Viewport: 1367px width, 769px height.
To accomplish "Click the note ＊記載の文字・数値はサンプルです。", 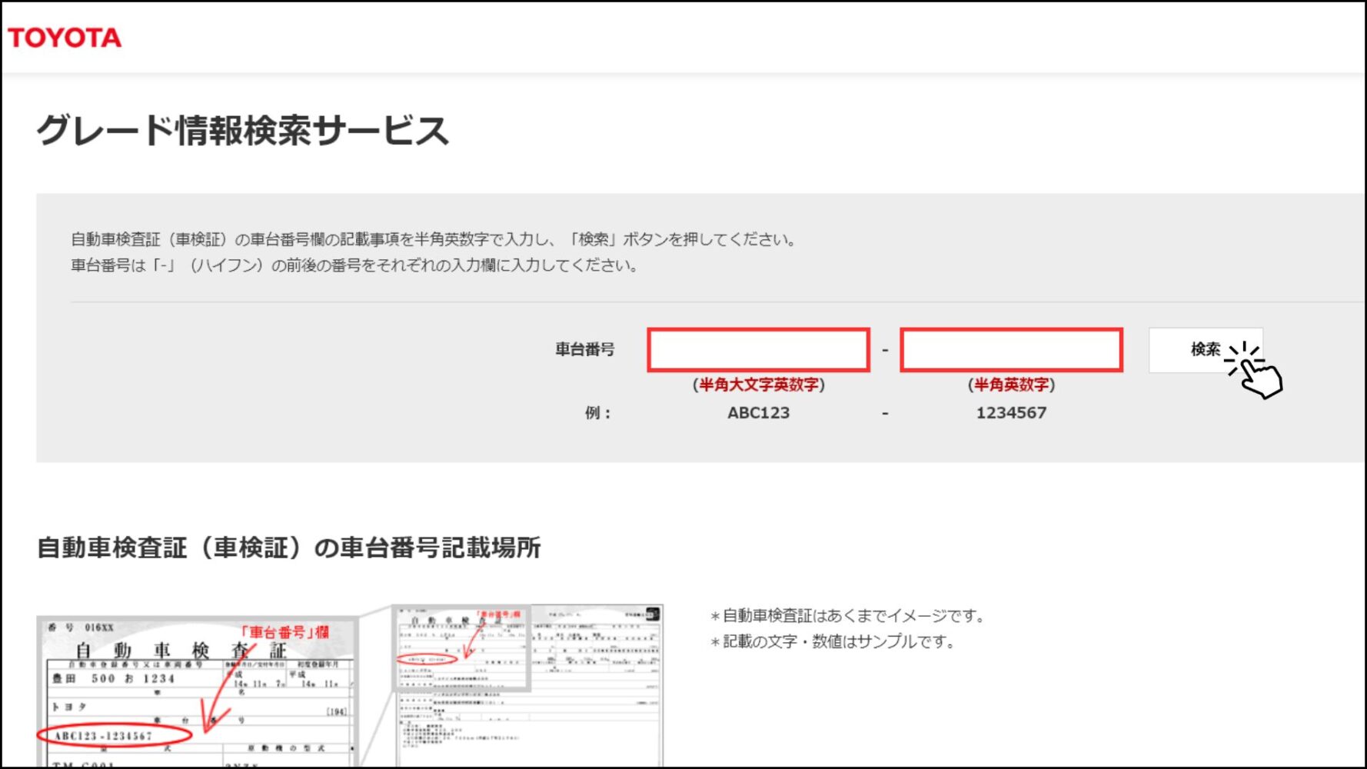I will (833, 641).
